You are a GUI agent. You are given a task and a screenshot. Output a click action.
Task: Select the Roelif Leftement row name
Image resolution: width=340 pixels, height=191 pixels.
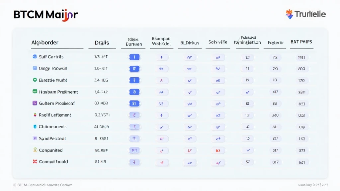tap(55, 115)
